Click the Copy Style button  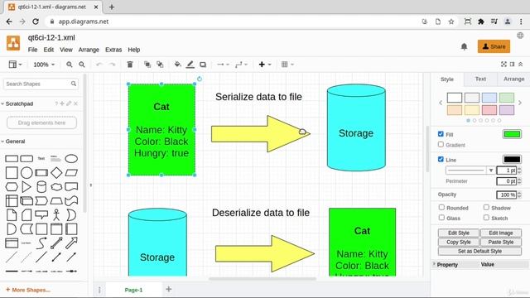(x=459, y=243)
